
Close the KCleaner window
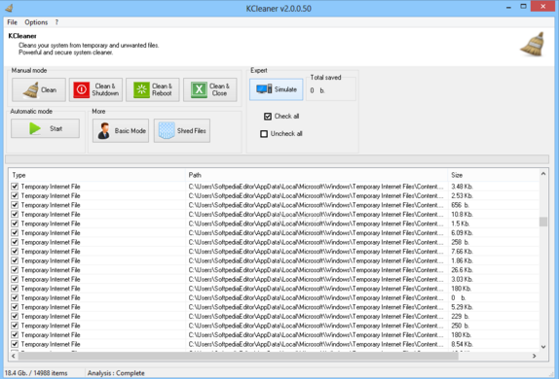coord(543,7)
